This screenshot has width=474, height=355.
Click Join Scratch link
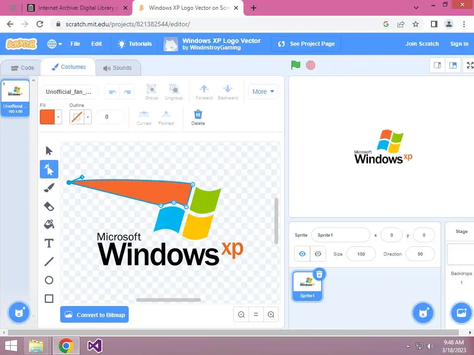(x=422, y=44)
